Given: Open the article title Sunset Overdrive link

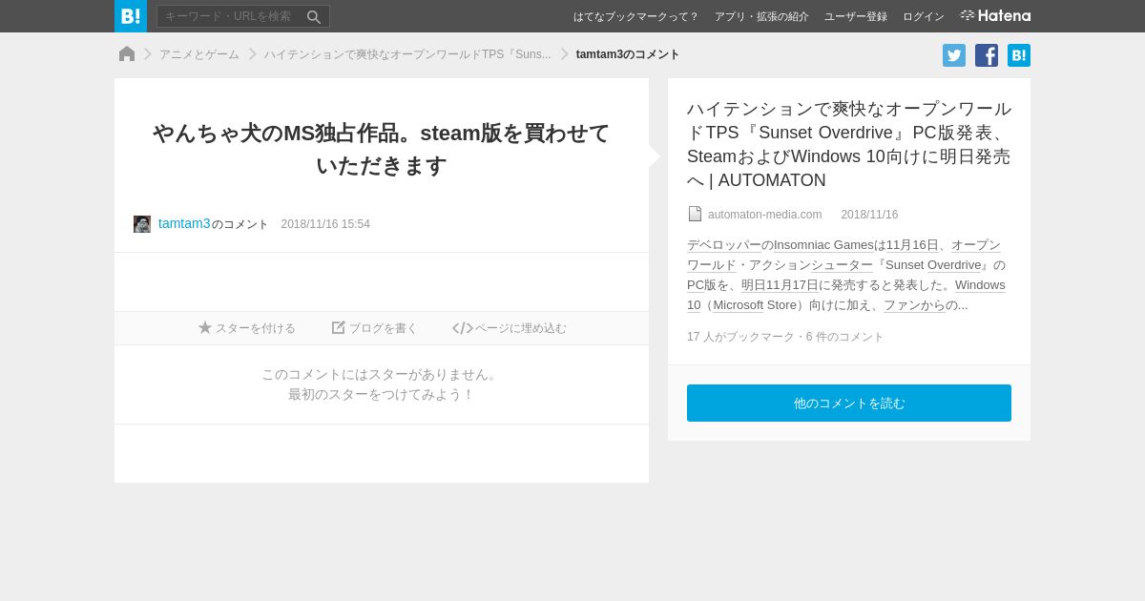Looking at the screenshot, I should tap(849, 144).
